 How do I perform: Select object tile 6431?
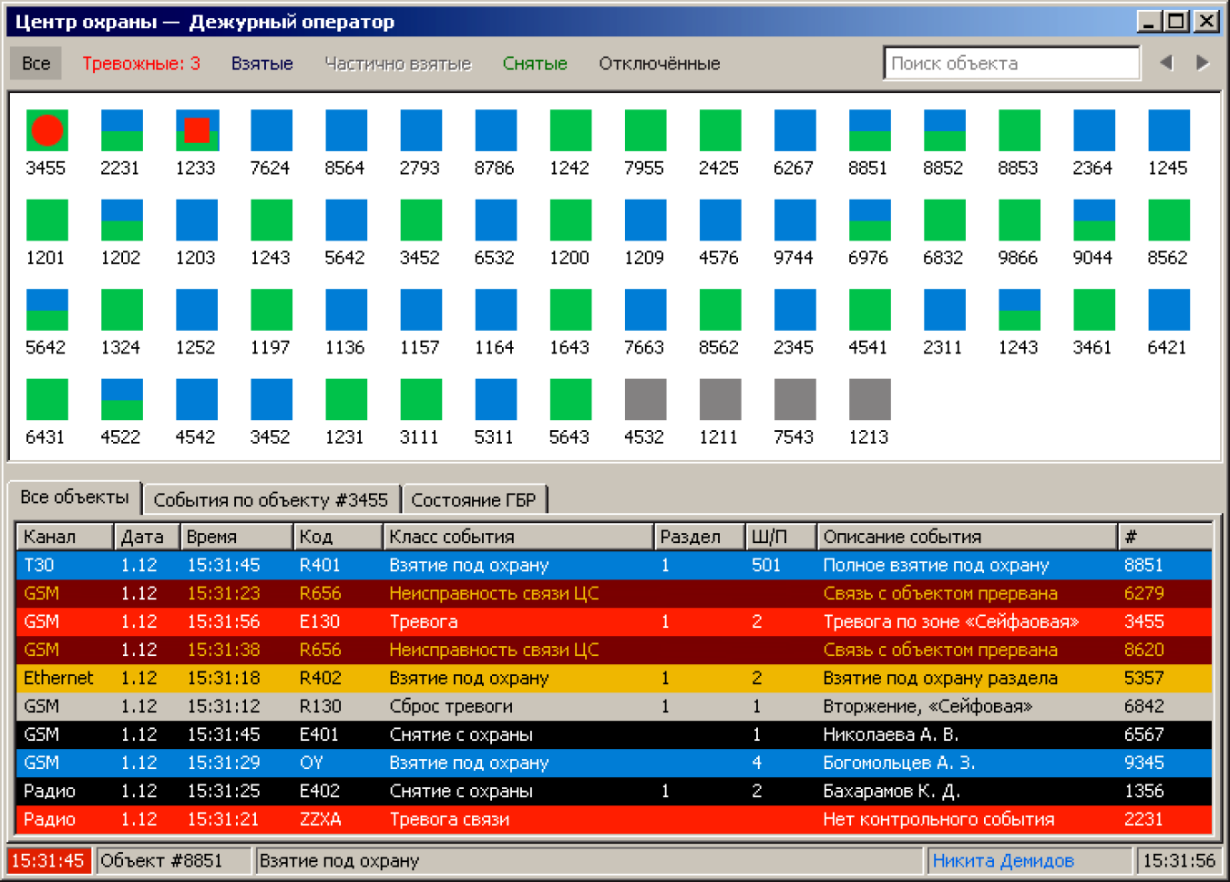(x=46, y=399)
